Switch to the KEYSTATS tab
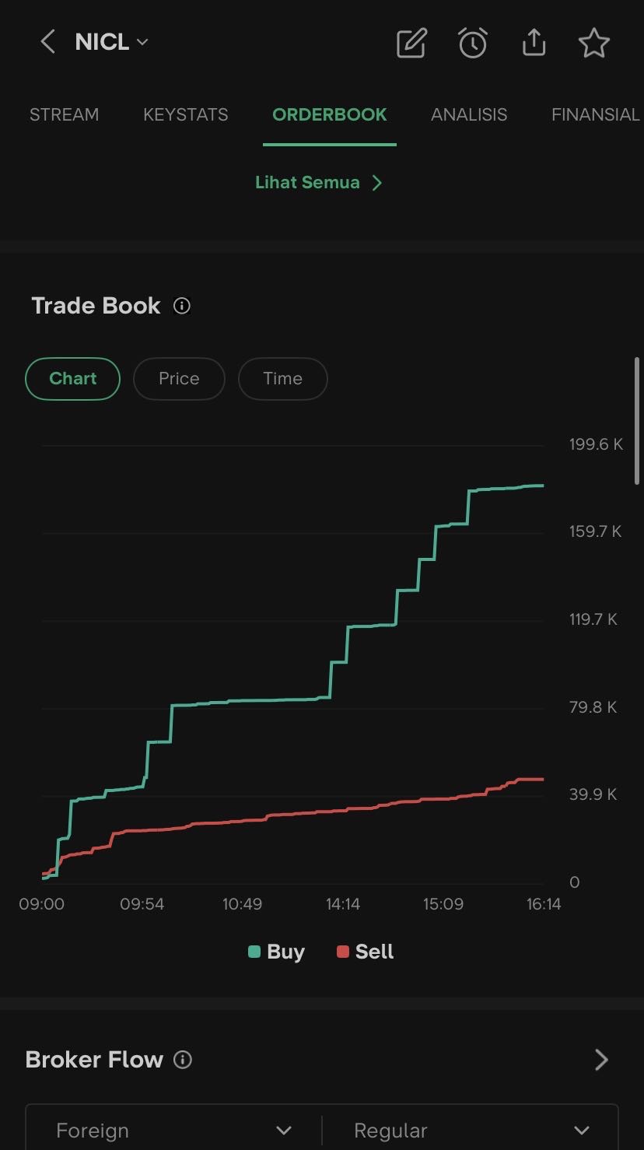The width and height of the screenshot is (644, 1150). click(186, 115)
